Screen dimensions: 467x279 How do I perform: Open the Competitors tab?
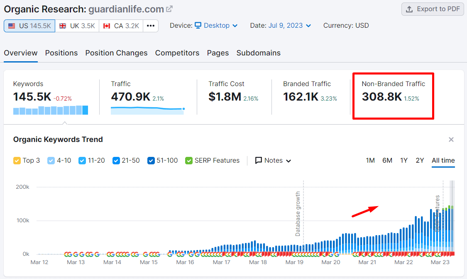tap(177, 53)
